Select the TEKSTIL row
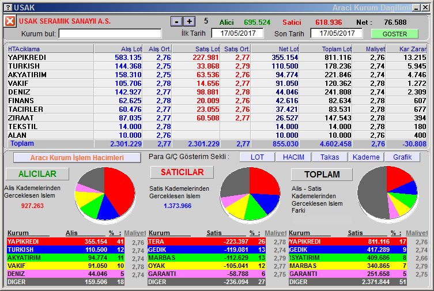The width and height of the screenshot is (434, 291). tap(217, 126)
